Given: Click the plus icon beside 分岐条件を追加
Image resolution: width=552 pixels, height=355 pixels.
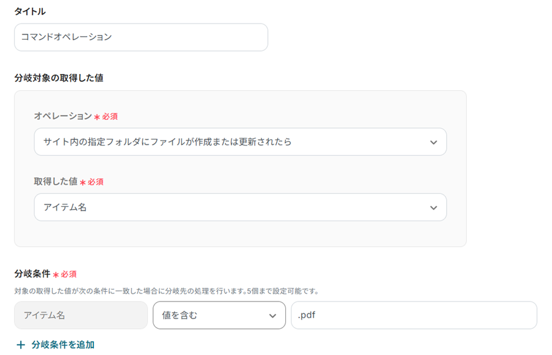Looking at the screenshot, I should 21,344.
